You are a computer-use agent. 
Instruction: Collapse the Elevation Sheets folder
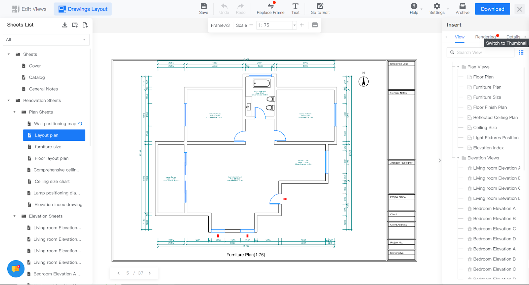click(x=15, y=216)
